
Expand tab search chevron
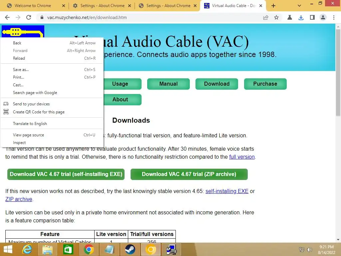pyautogui.click(x=299, y=6)
